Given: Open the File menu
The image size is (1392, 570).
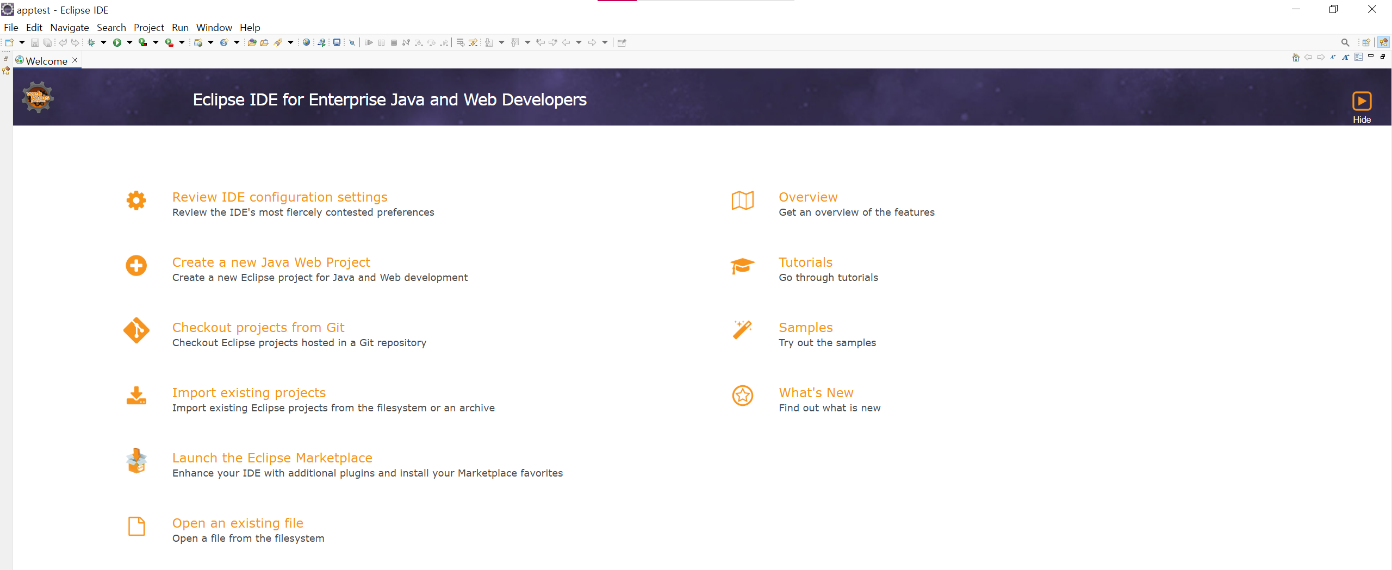Looking at the screenshot, I should 11,27.
